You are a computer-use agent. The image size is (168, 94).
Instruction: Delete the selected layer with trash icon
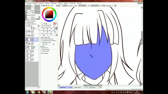click(34, 28)
